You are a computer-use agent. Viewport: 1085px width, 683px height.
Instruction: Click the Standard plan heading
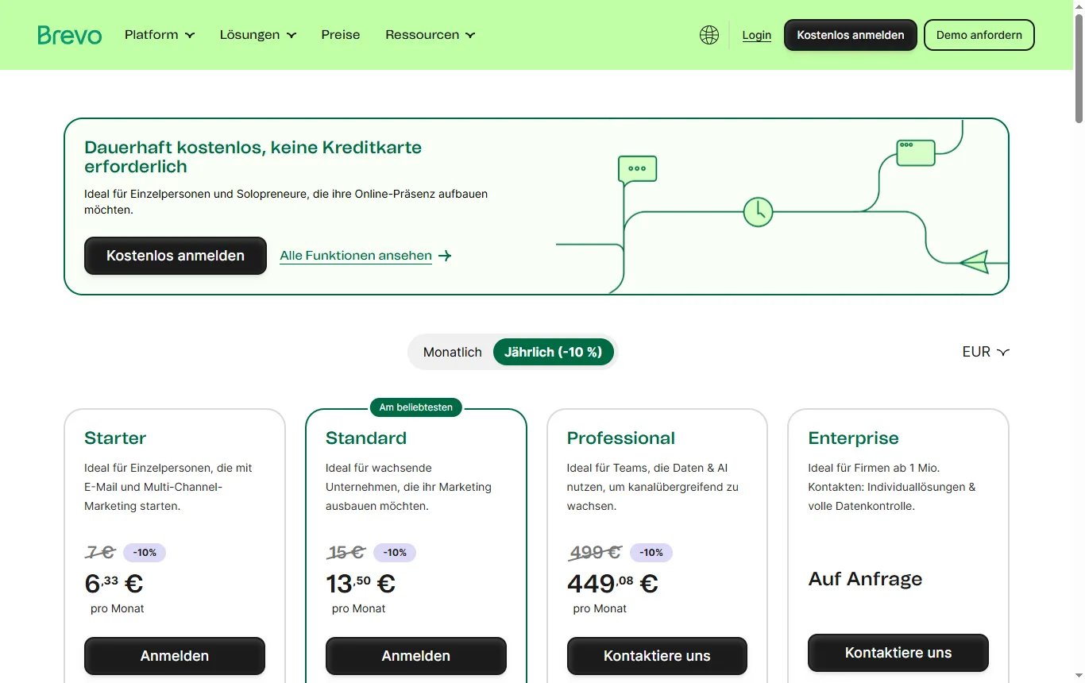tap(366, 438)
